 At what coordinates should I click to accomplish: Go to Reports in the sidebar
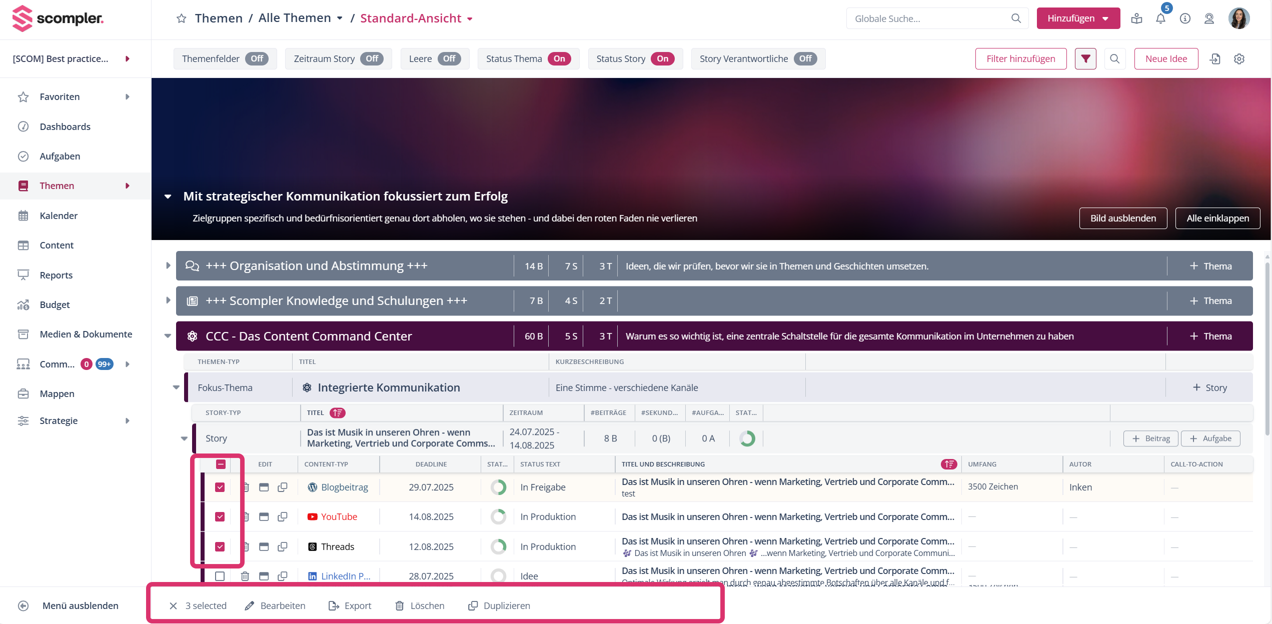[x=56, y=275]
